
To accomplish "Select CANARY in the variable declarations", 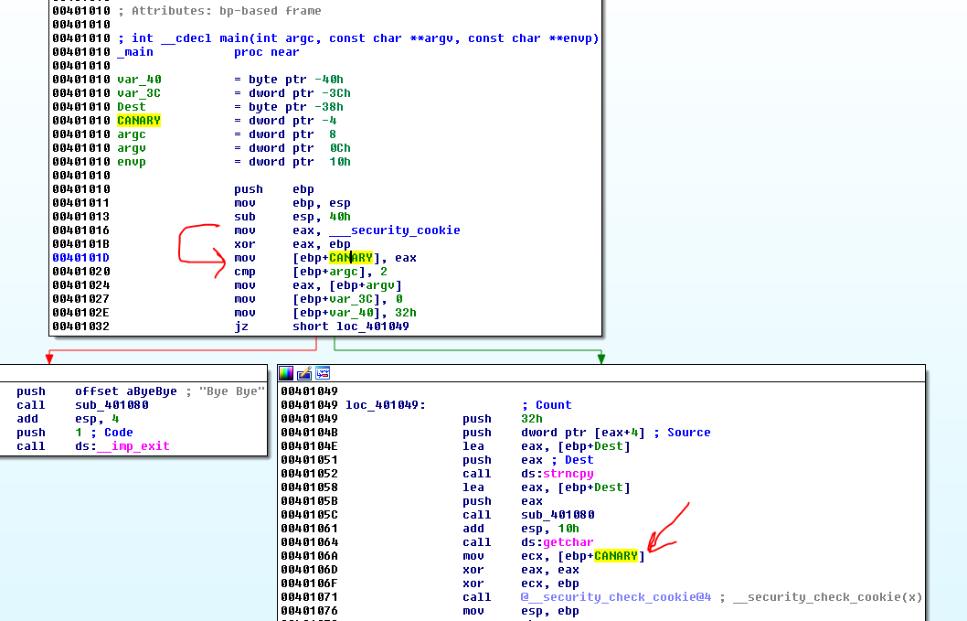I will tap(139, 121).
